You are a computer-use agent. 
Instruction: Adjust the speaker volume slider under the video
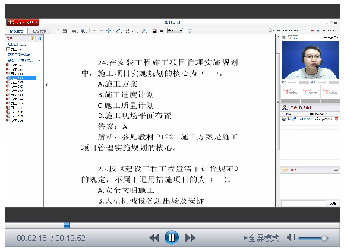pyautogui.click(x=322, y=82)
